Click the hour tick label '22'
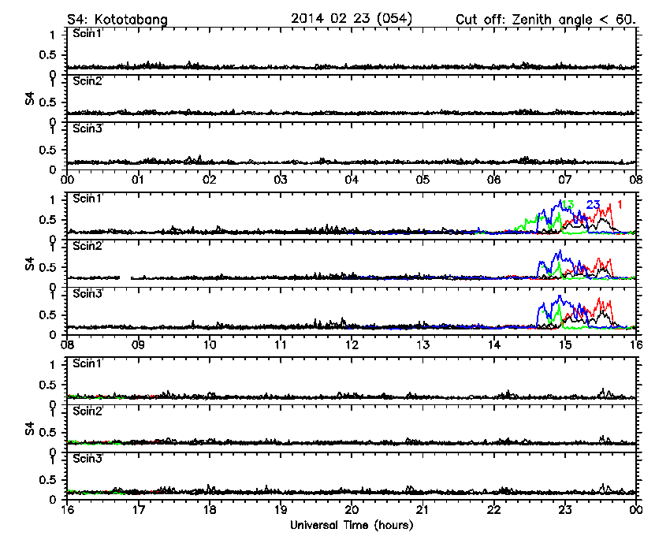Screen dimensions: 670x536 494,509
